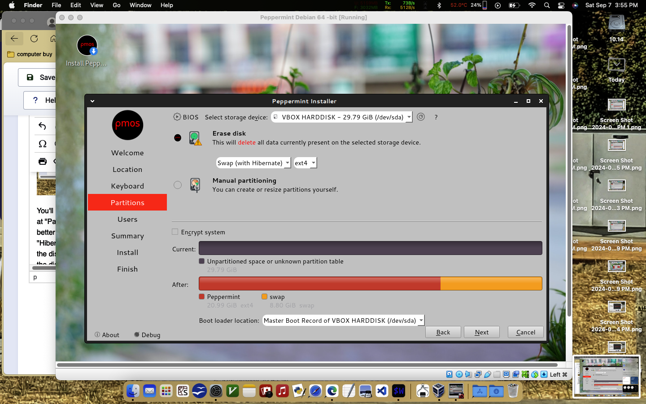The image size is (646, 404).
Task: Click the pmos logo in installer sidebar
Action: click(x=127, y=125)
